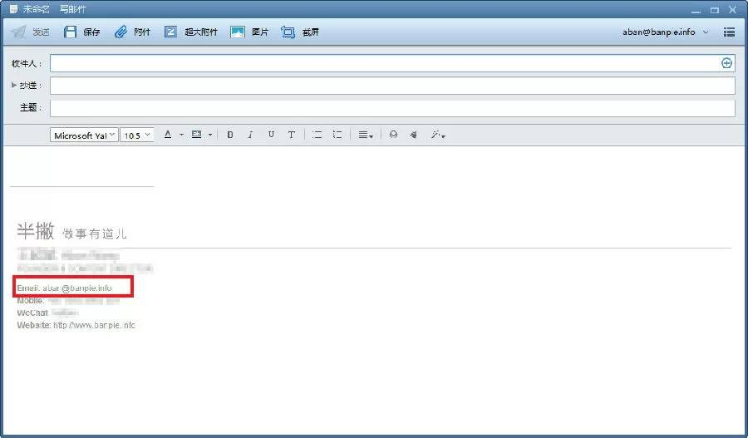Click the add contact plus icon in recipient field
748x438 pixels.
(726, 63)
